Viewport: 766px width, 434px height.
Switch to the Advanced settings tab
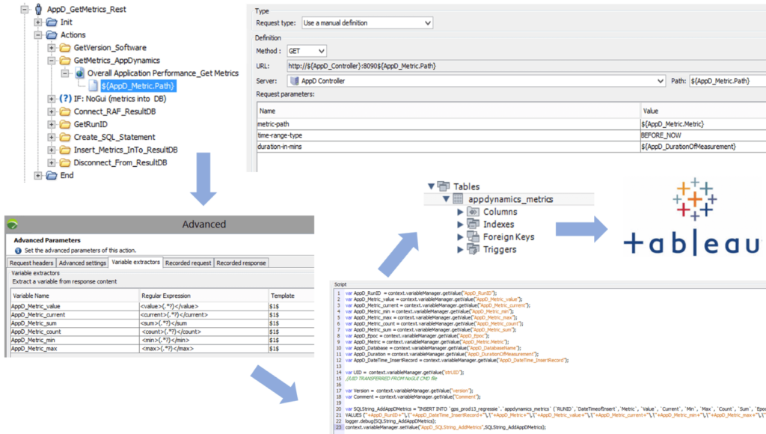(82, 263)
